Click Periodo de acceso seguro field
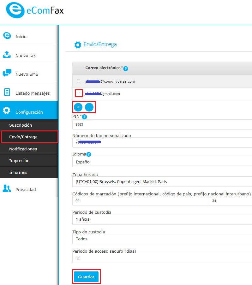Screen dimensions: 252x285 pos(162,258)
